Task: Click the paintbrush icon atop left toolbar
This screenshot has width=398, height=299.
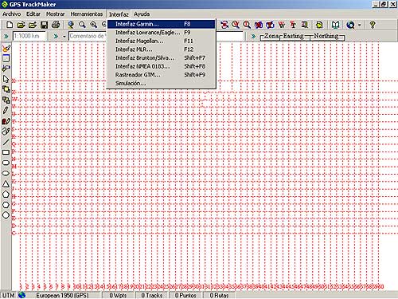Action: pyautogui.click(x=6, y=48)
